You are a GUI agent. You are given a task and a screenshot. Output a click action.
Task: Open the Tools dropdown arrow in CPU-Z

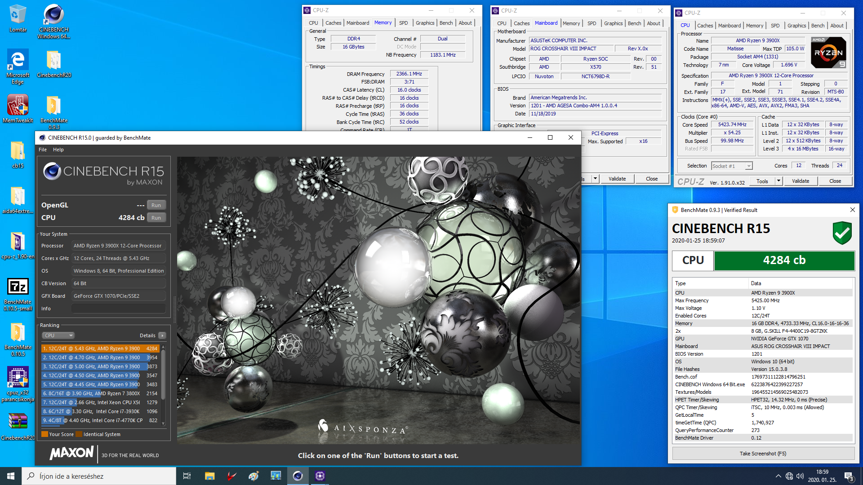[x=779, y=181]
